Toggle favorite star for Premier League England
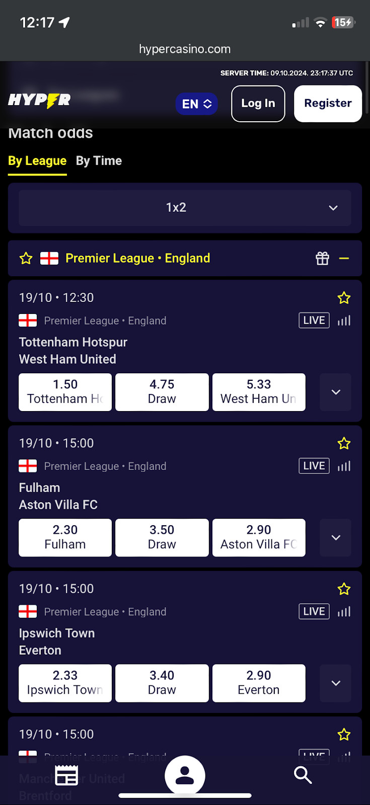 26,259
